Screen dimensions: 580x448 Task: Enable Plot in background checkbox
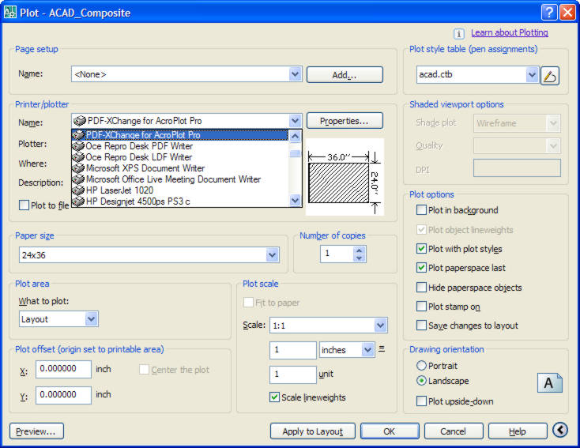[422, 210]
